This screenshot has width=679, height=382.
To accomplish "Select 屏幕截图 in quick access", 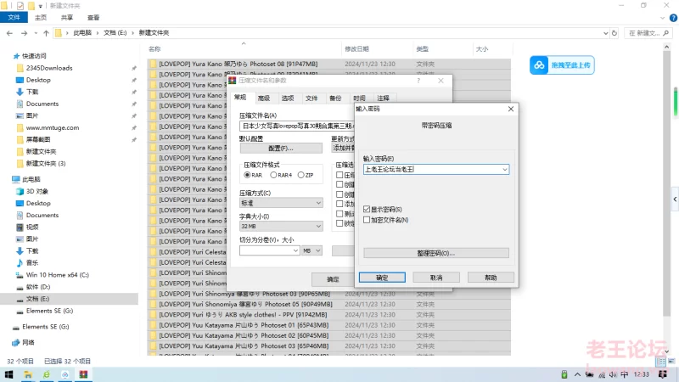I will pyautogui.click(x=38, y=139).
